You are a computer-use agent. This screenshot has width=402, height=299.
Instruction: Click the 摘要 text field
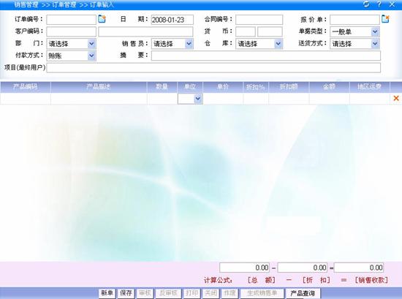(266, 56)
